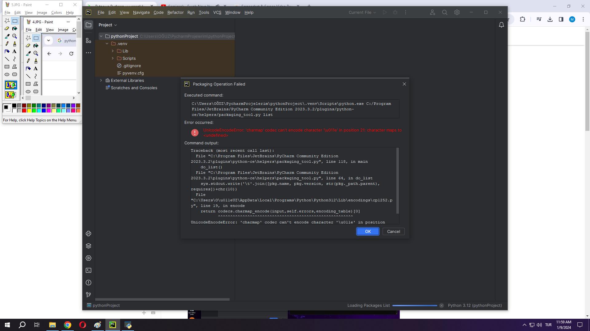590x331 pixels.
Task: Click command output vertical scrollbar
Action: coord(397,181)
